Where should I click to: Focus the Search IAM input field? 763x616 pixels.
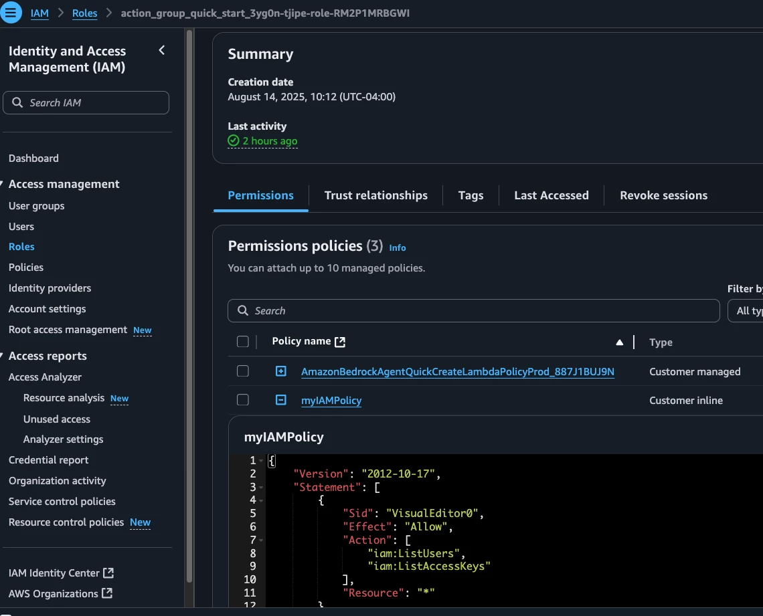coord(86,102)
